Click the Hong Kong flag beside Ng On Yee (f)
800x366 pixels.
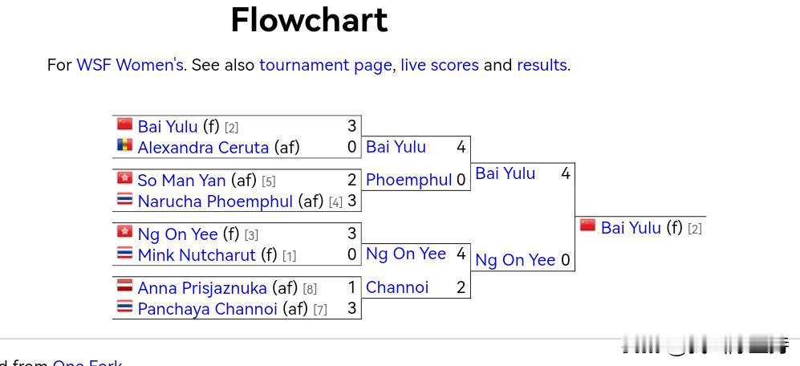pyautogui.click(x=124, y=233)
